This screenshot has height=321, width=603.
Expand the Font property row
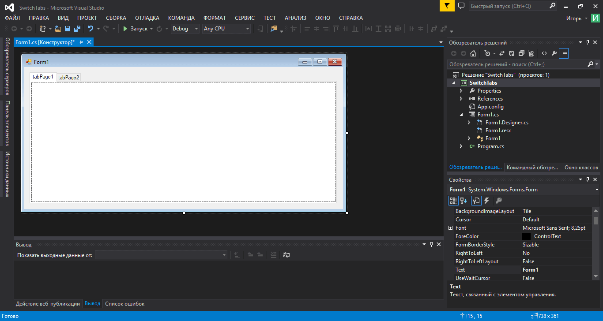tap(451, 228)
